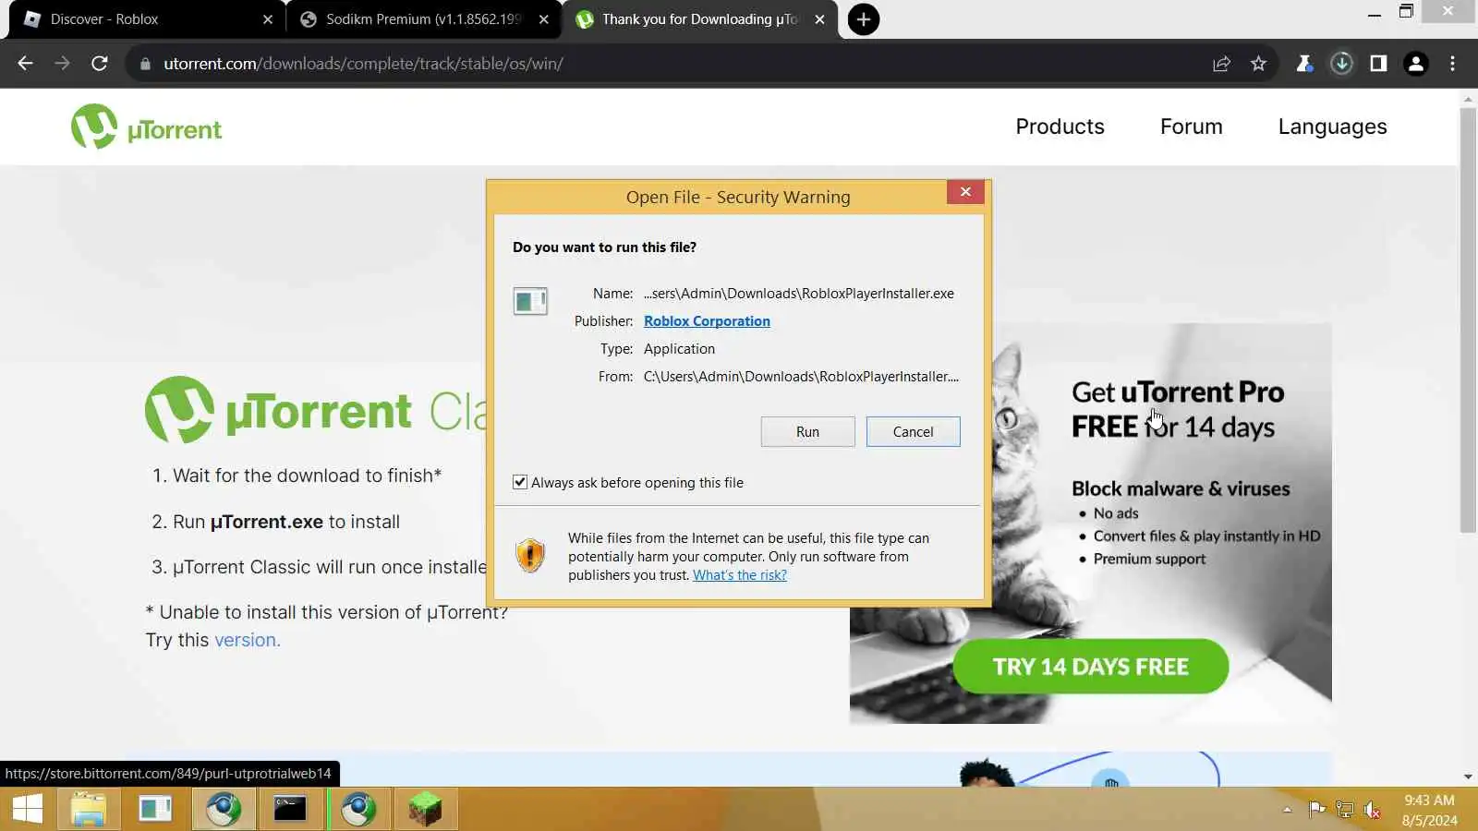The width and height of the screenshot is (1478, 831).
Task: Open the browser three-dot menu
Action: click(1452, 64)
